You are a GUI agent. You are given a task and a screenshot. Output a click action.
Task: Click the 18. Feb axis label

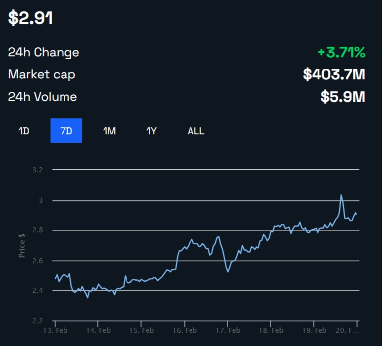(x=271, y=330)
